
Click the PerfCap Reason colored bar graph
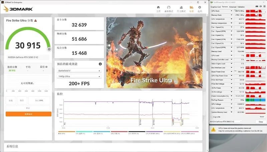click(255, 100)
